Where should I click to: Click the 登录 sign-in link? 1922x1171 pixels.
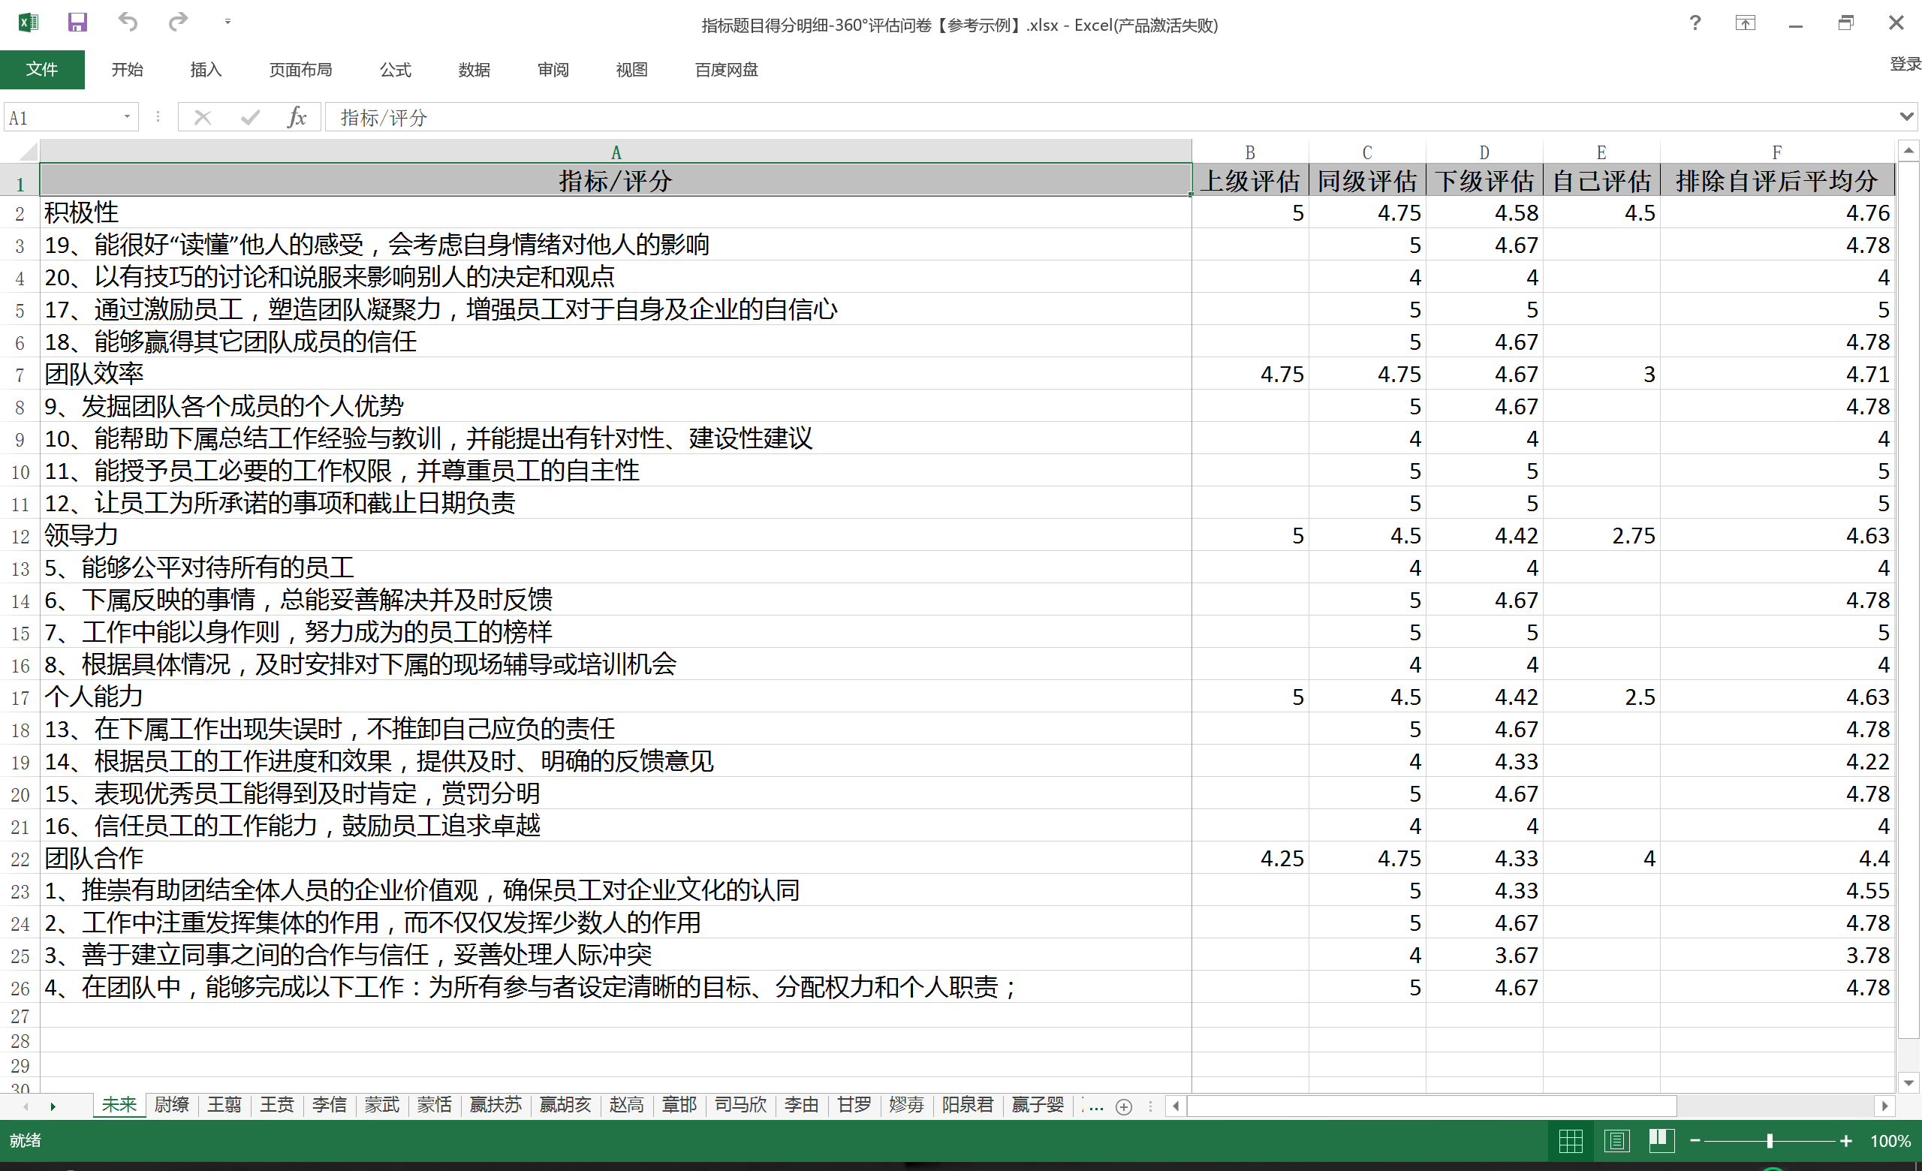pos(1905,64)
